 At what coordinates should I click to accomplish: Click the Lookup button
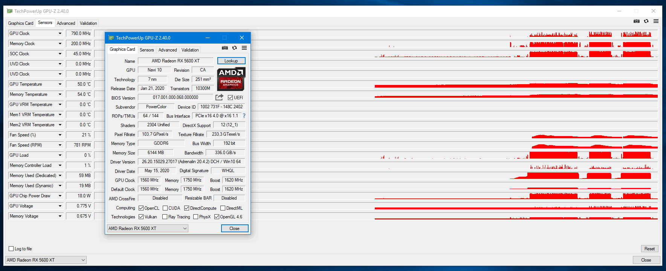tap(231, 61)
